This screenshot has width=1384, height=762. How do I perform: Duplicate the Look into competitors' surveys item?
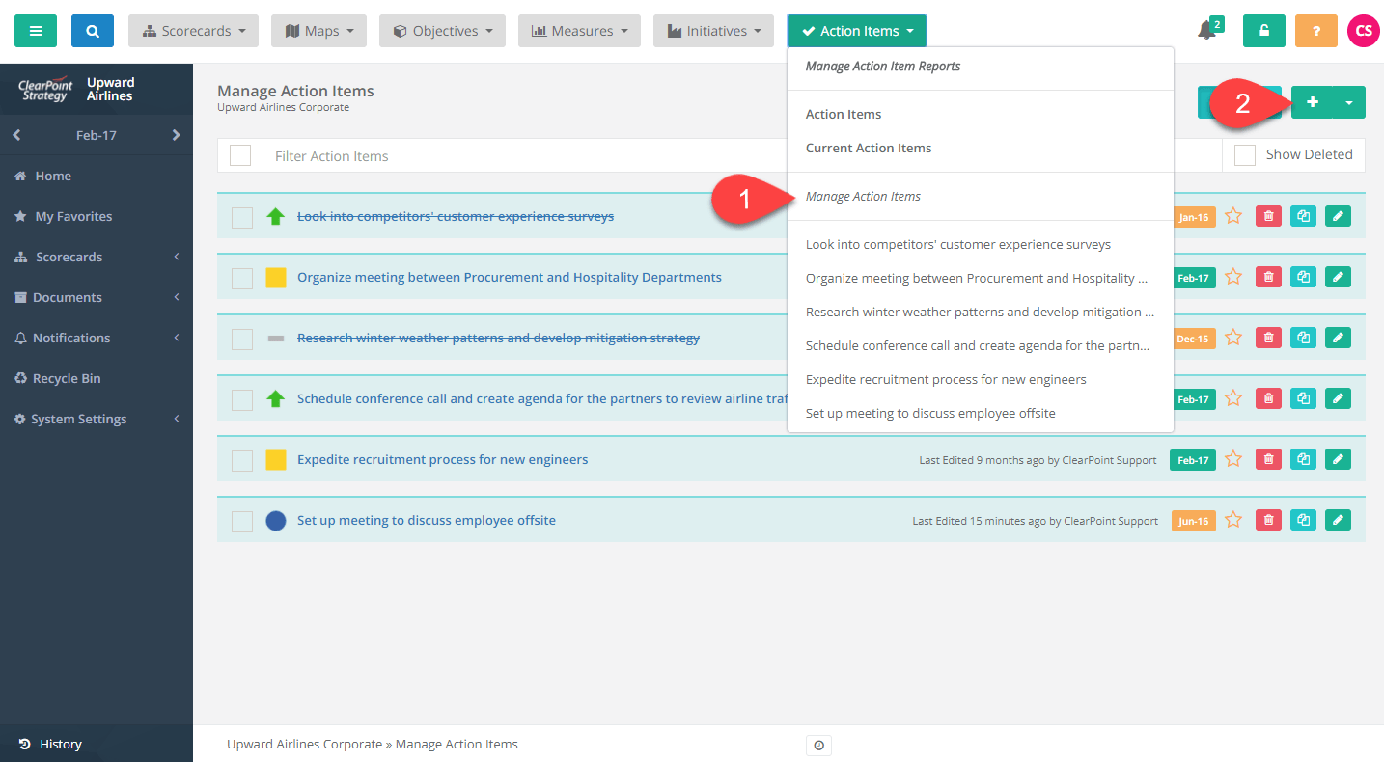(x=1303, y=216)
